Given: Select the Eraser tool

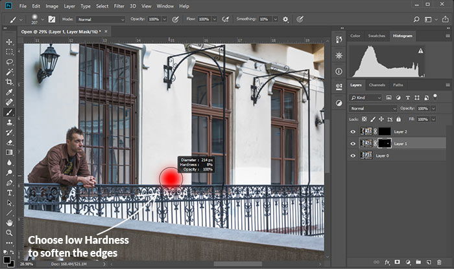Looking at the screenshot, I should pyautogui.click(x=9, y=142).
